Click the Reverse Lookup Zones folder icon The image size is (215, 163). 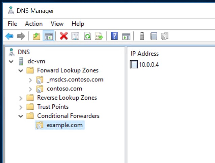30,98
